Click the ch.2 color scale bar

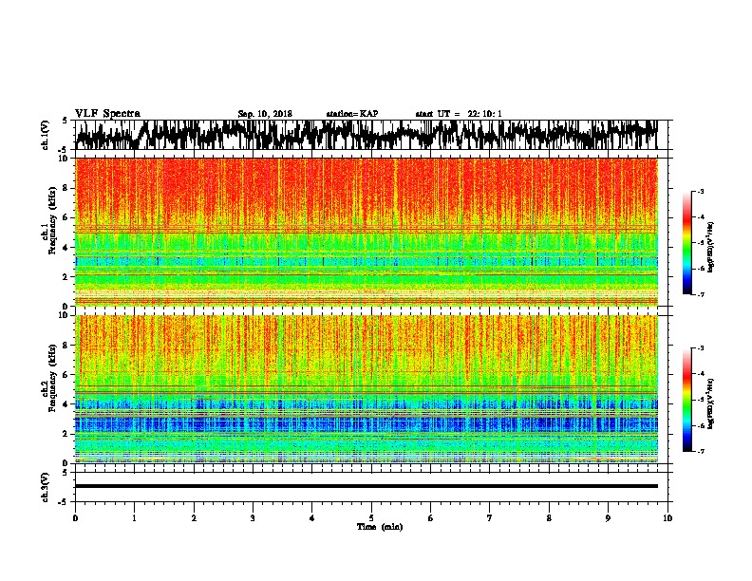687,400
